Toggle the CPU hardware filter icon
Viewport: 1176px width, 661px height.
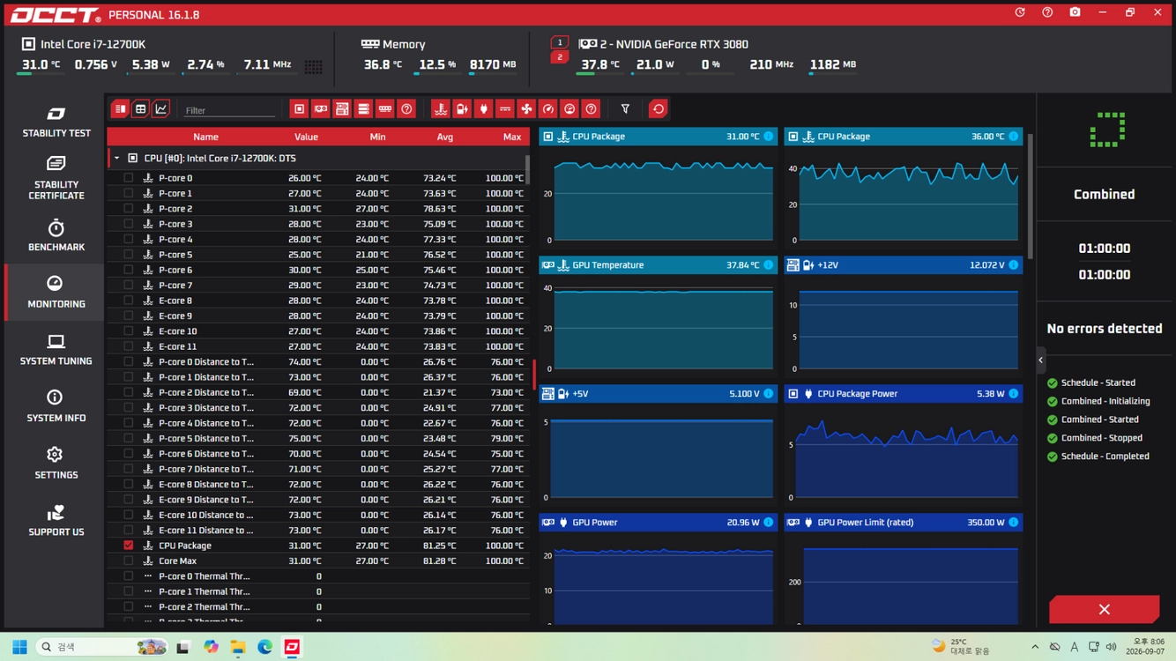[300, 109]
